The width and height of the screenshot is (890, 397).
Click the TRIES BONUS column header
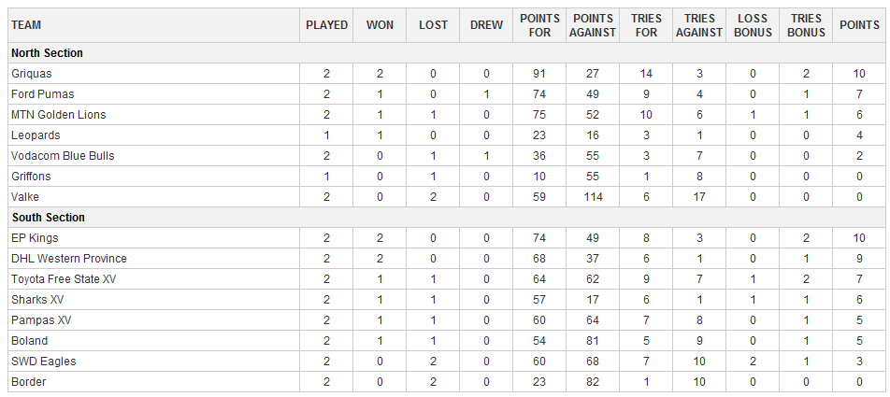806,25
